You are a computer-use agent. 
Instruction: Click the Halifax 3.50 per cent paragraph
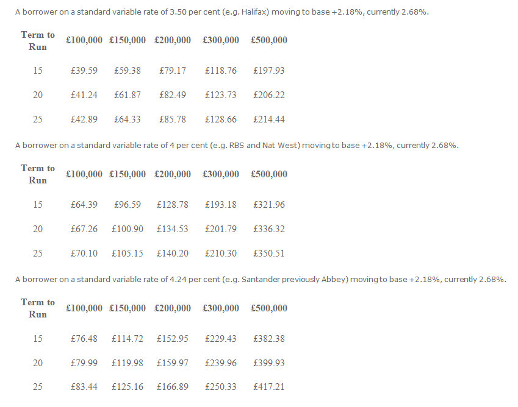222,12
